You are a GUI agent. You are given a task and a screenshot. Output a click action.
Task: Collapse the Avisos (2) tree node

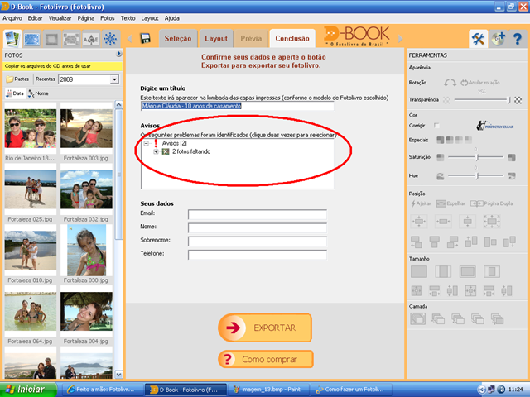pos(147,143)
